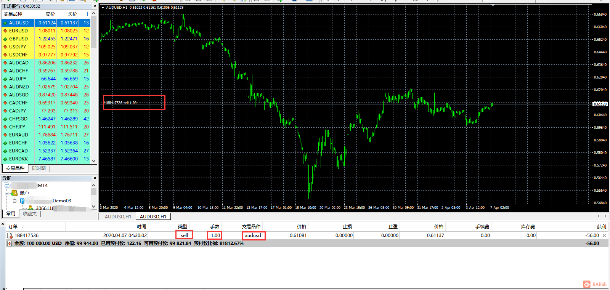Click the balance summary row icon
The height and width of the screenshot is (290, 610).
10,244
